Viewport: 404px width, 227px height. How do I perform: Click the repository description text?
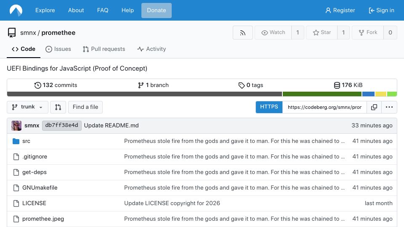(x=77, y=69)
